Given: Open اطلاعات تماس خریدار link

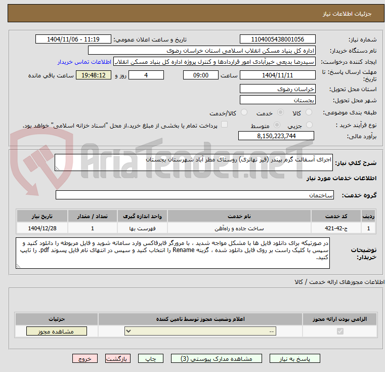Looking at the screenshot, I should click(x=84, y=62).
